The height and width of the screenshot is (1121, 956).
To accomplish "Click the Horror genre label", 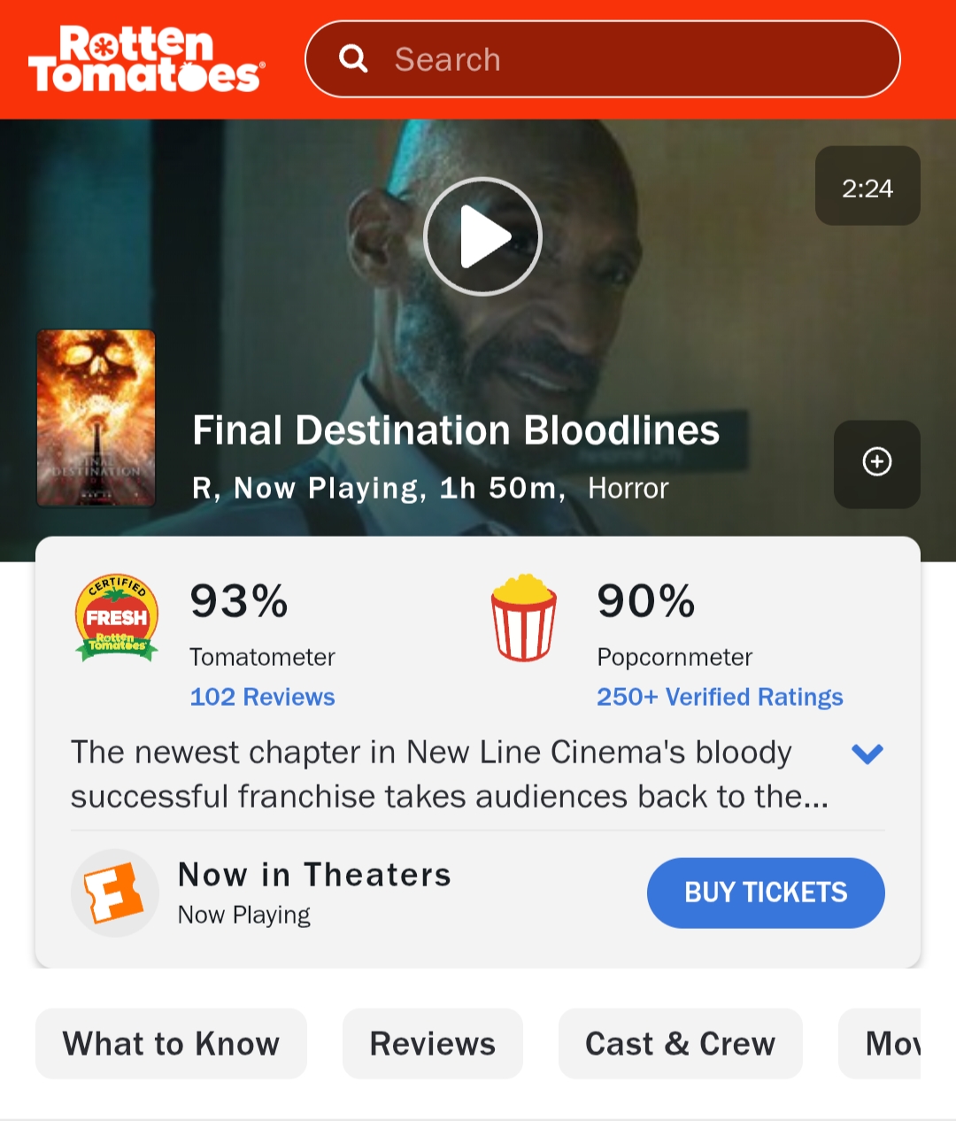I will coord(628,488).
